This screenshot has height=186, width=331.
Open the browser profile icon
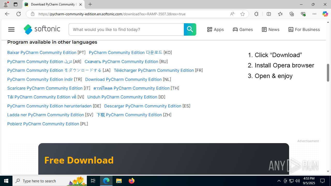(x=5, y=4)
